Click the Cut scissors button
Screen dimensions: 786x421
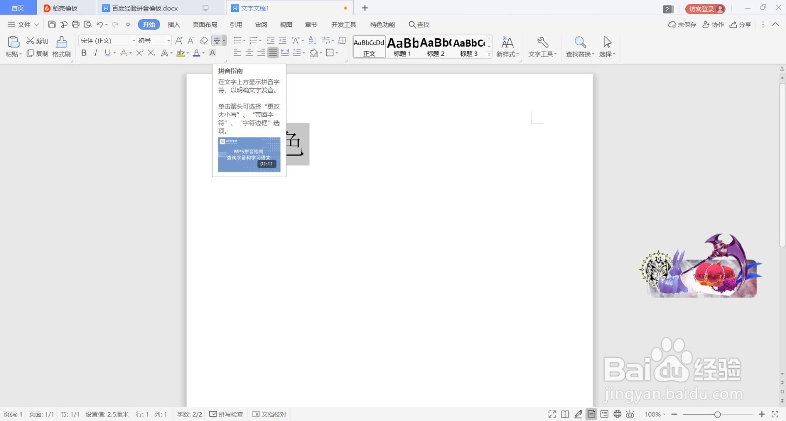tap(37, 41)
